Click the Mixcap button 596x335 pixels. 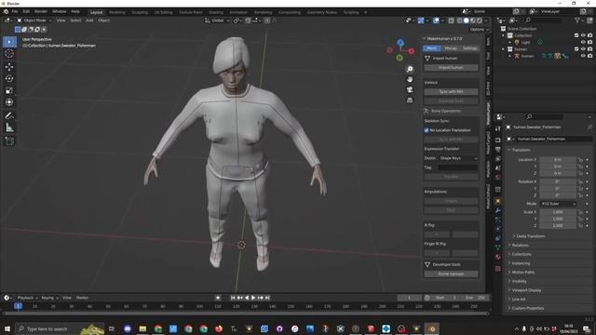tap(451, 48)
